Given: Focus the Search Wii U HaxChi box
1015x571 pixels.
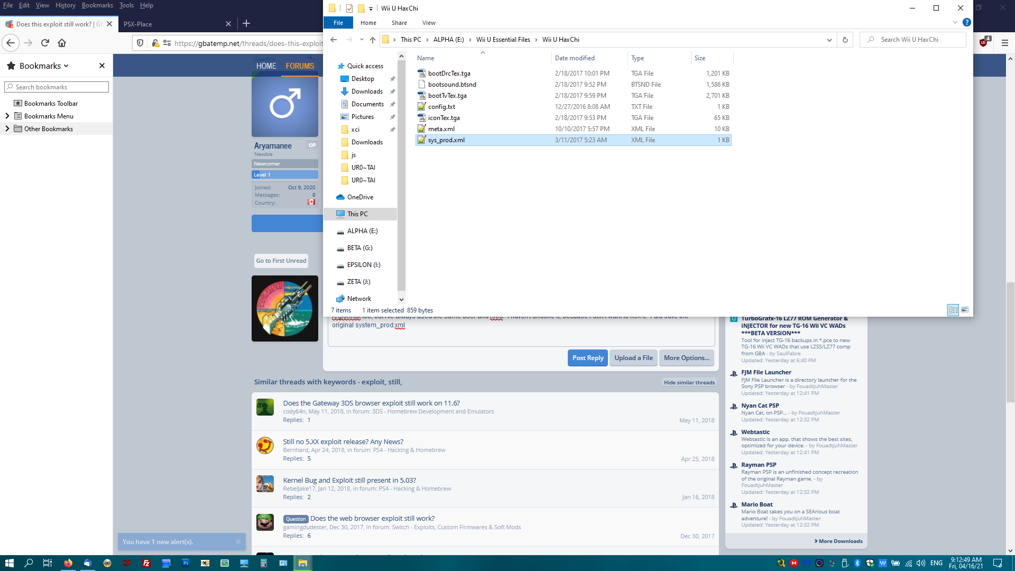Looking at the screenshot, I should point(913,40).
